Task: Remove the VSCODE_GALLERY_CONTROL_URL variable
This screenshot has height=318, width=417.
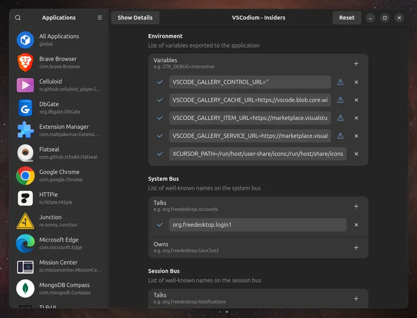Action: 357,82
